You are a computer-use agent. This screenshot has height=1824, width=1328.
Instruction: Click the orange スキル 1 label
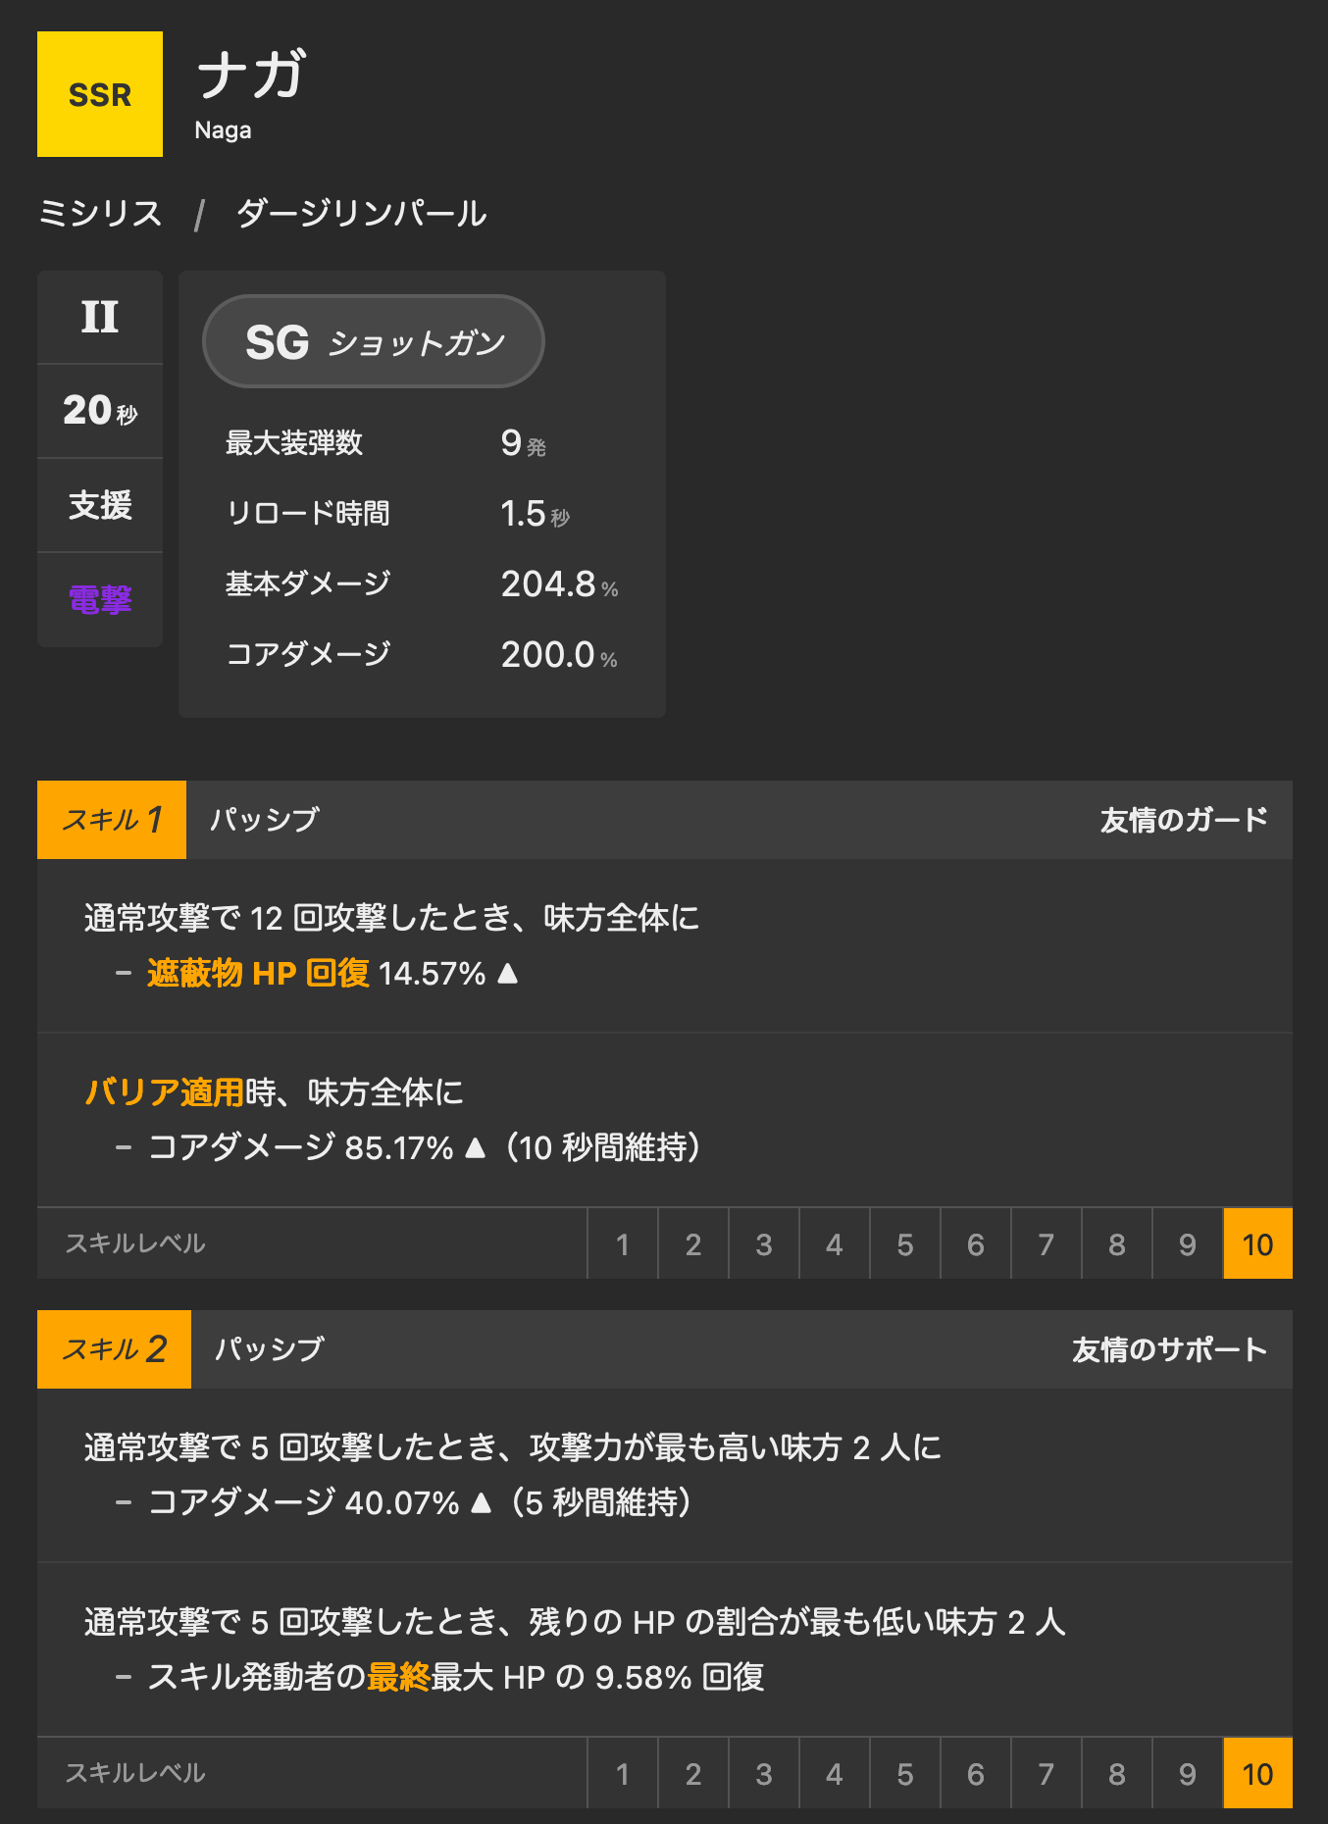point(112,820)
